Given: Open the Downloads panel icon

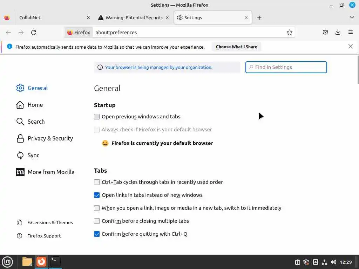Looking at the screenshot, I should pos(338,32).
